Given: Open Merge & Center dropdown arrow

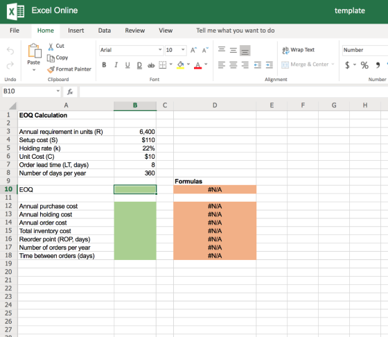Looking at the screenshot, I should click(333, 64).
